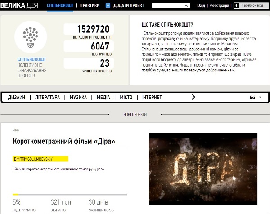Choose the Музика category

tap(78, 97)
